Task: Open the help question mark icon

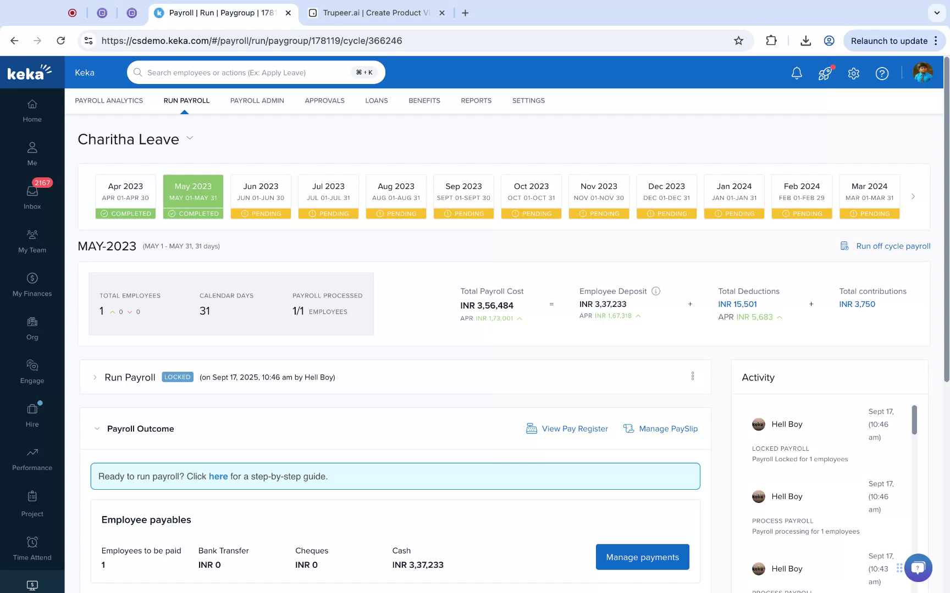Action: [x=882, y=73]
